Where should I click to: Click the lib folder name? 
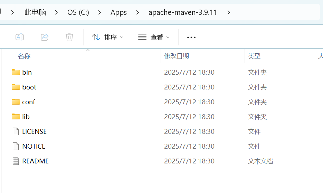pos(26,117)
